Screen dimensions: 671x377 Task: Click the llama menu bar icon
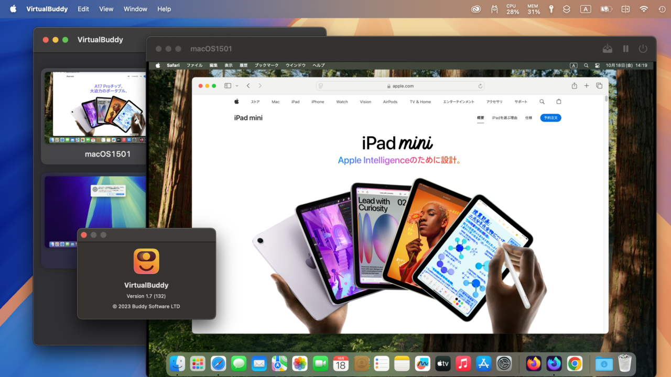[x=494, y=9]
